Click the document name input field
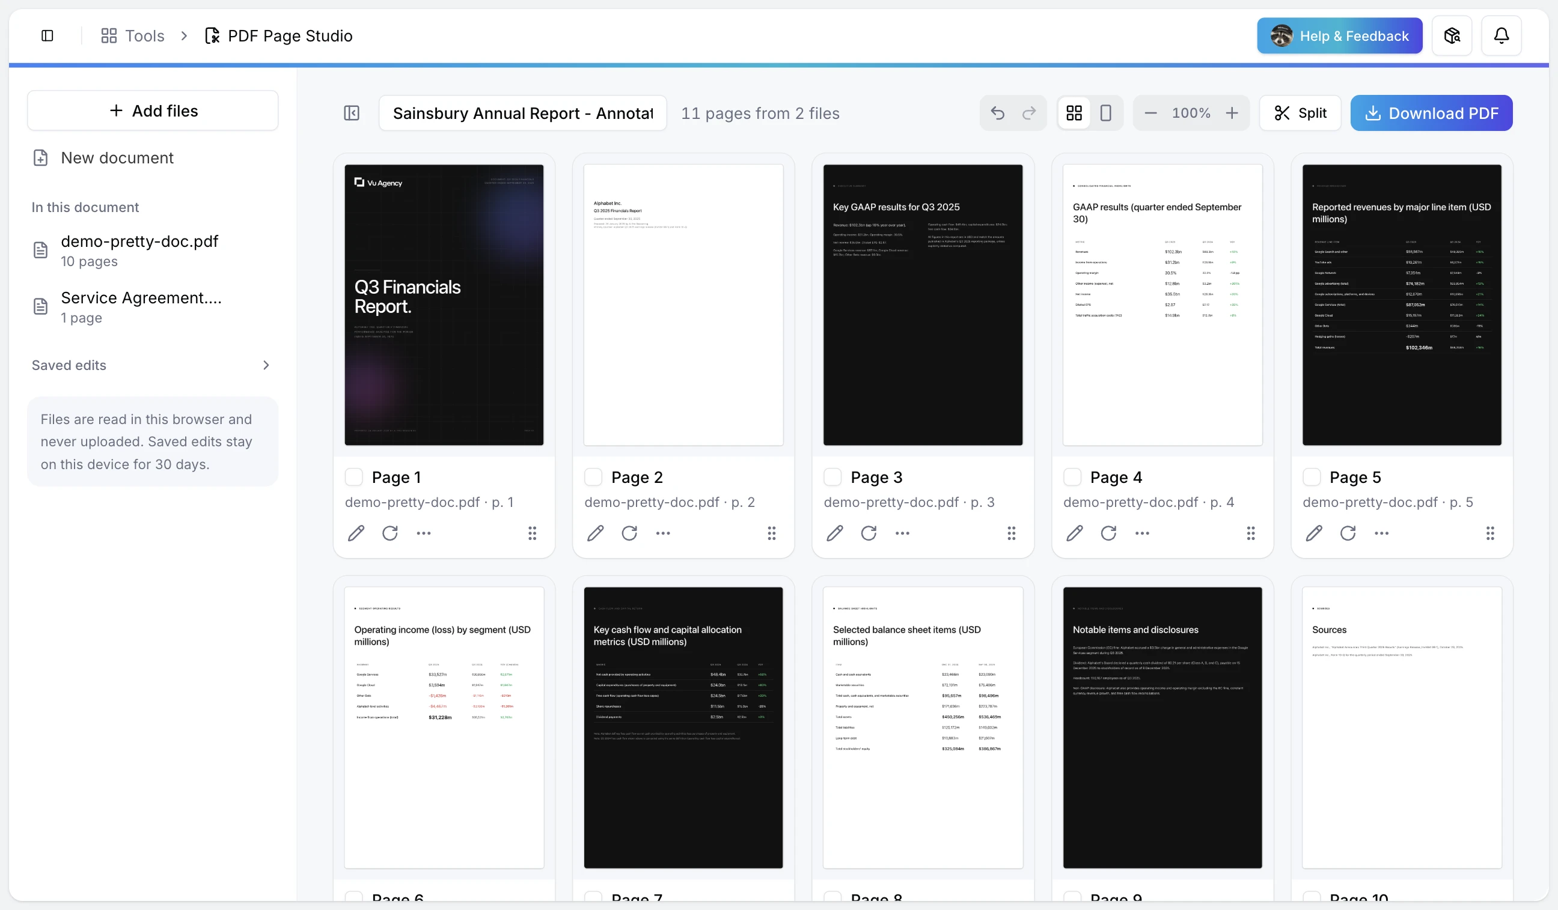This screenshot has height=910, width=1558. 522,113
